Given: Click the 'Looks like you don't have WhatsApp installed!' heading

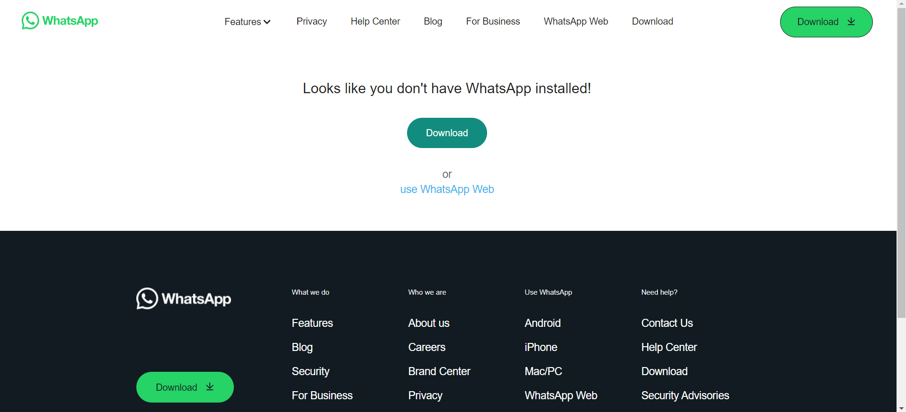Looking at the screenshot, I should click(x=447, y=88).
